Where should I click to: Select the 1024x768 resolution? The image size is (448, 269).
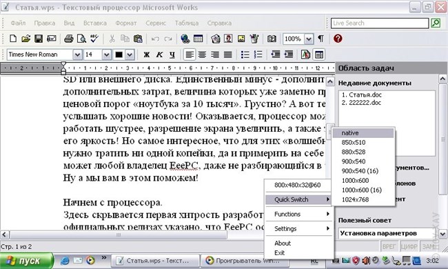(363, 199)
